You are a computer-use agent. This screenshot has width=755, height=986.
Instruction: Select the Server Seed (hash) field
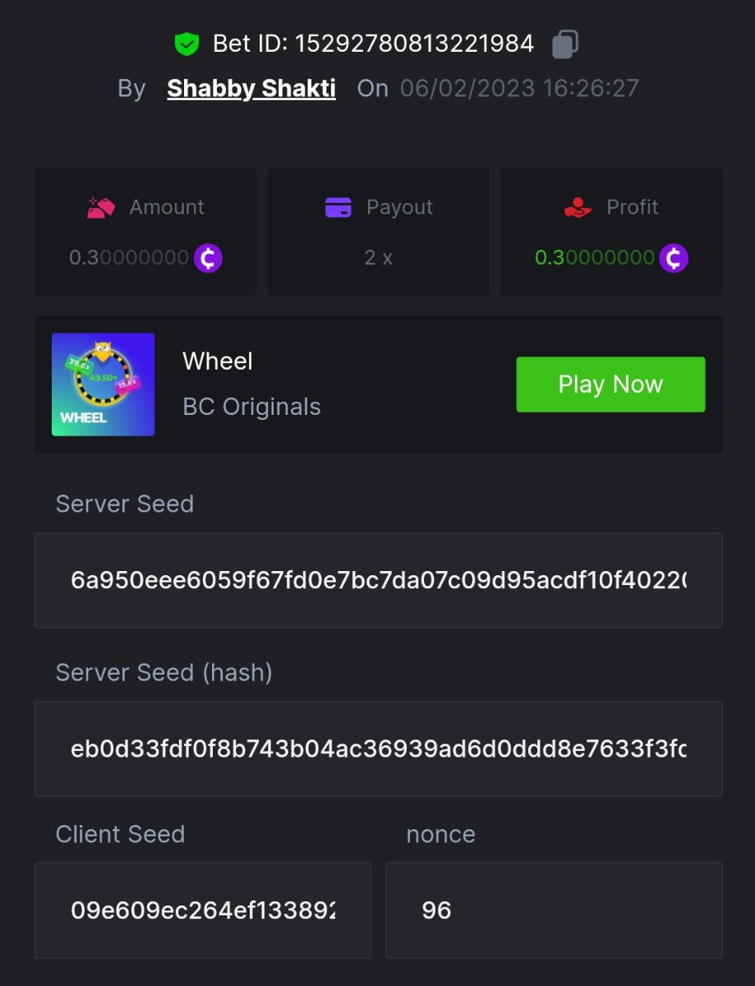[x=378, y=749]
